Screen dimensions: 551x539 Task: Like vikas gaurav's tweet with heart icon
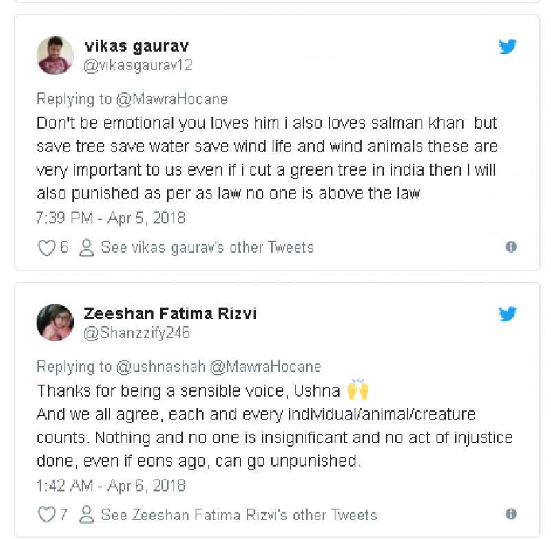[46, 248]
